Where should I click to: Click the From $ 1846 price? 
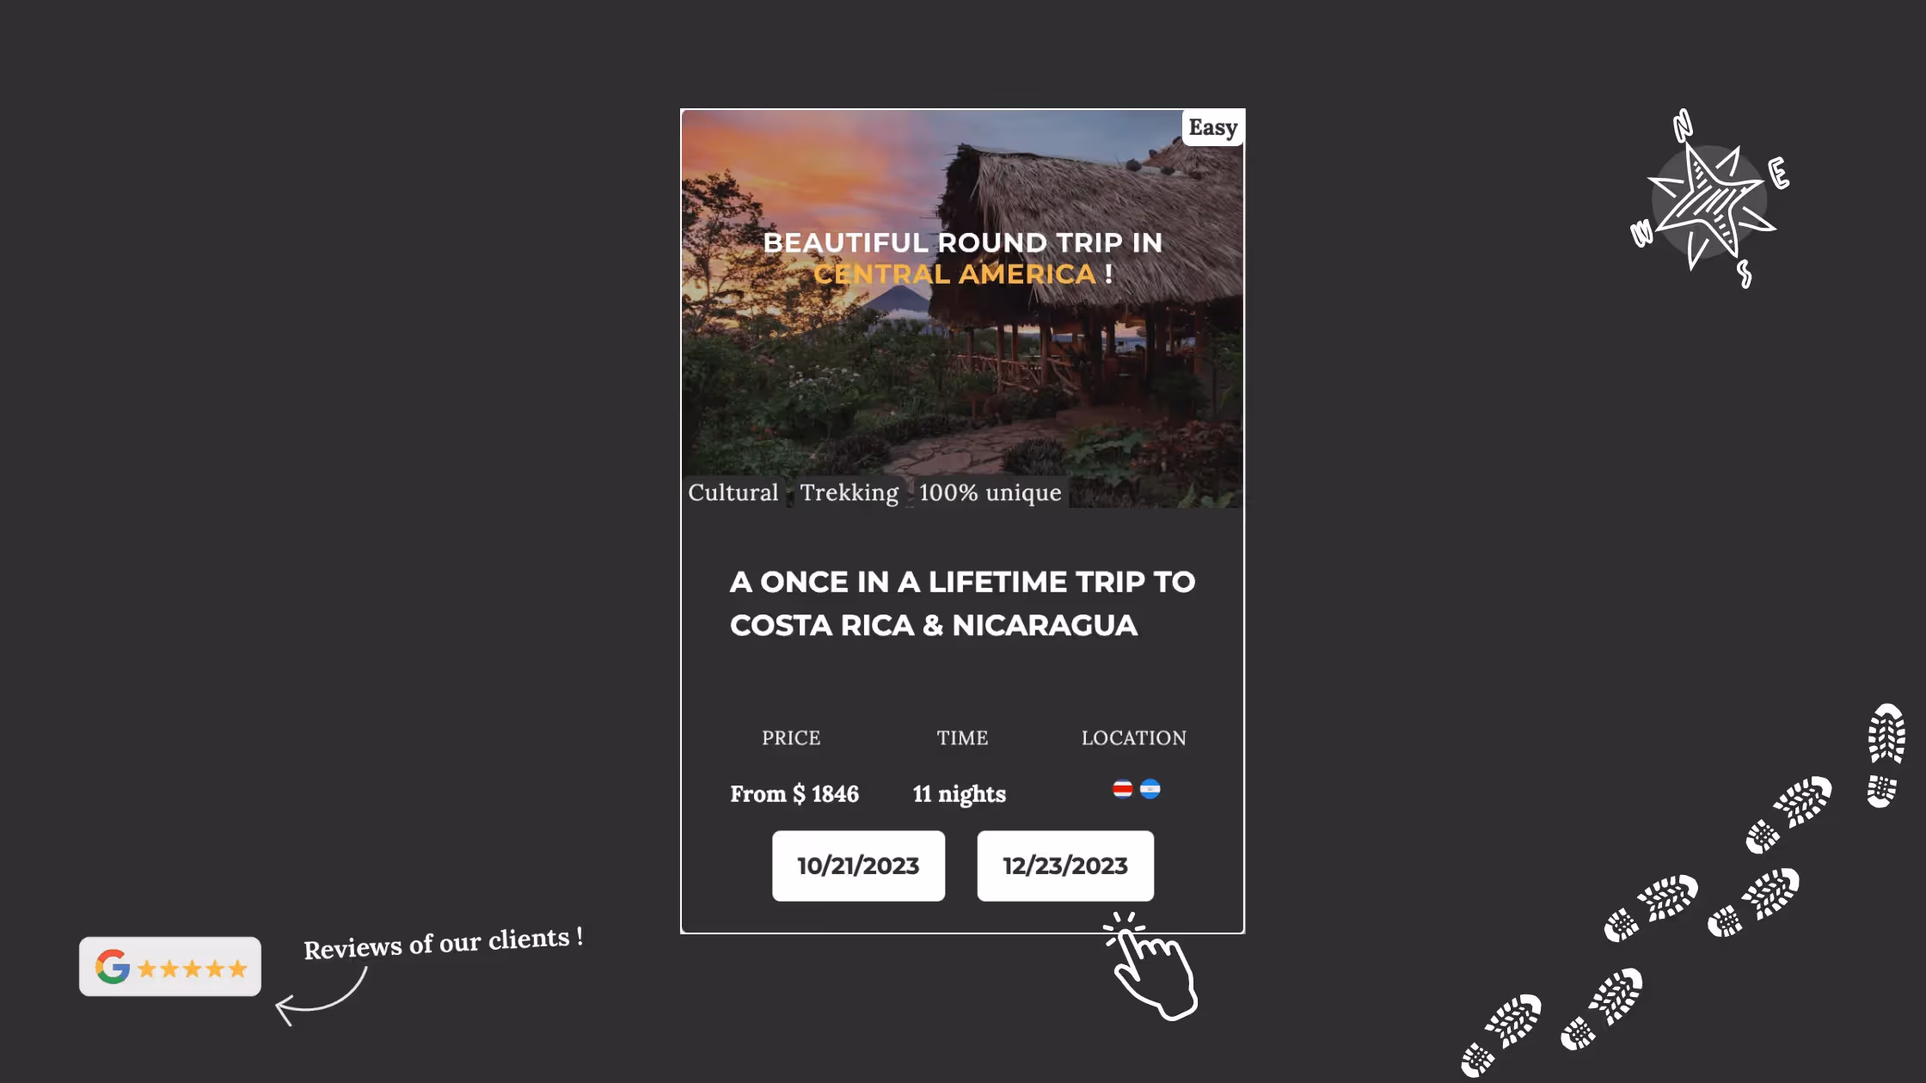[x=794, y=793]
